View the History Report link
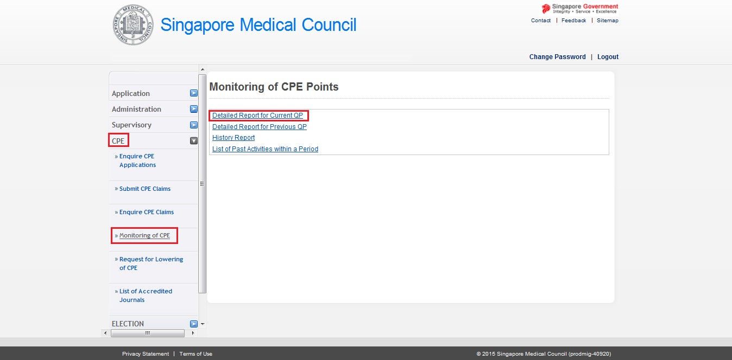The height and width of the screenshot is (360, 732). [234, 138]
